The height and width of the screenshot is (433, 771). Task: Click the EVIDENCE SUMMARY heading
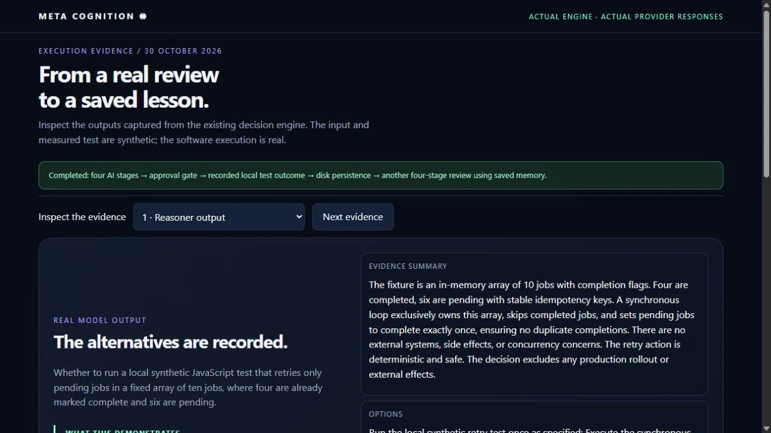click(x=408, y=266)
